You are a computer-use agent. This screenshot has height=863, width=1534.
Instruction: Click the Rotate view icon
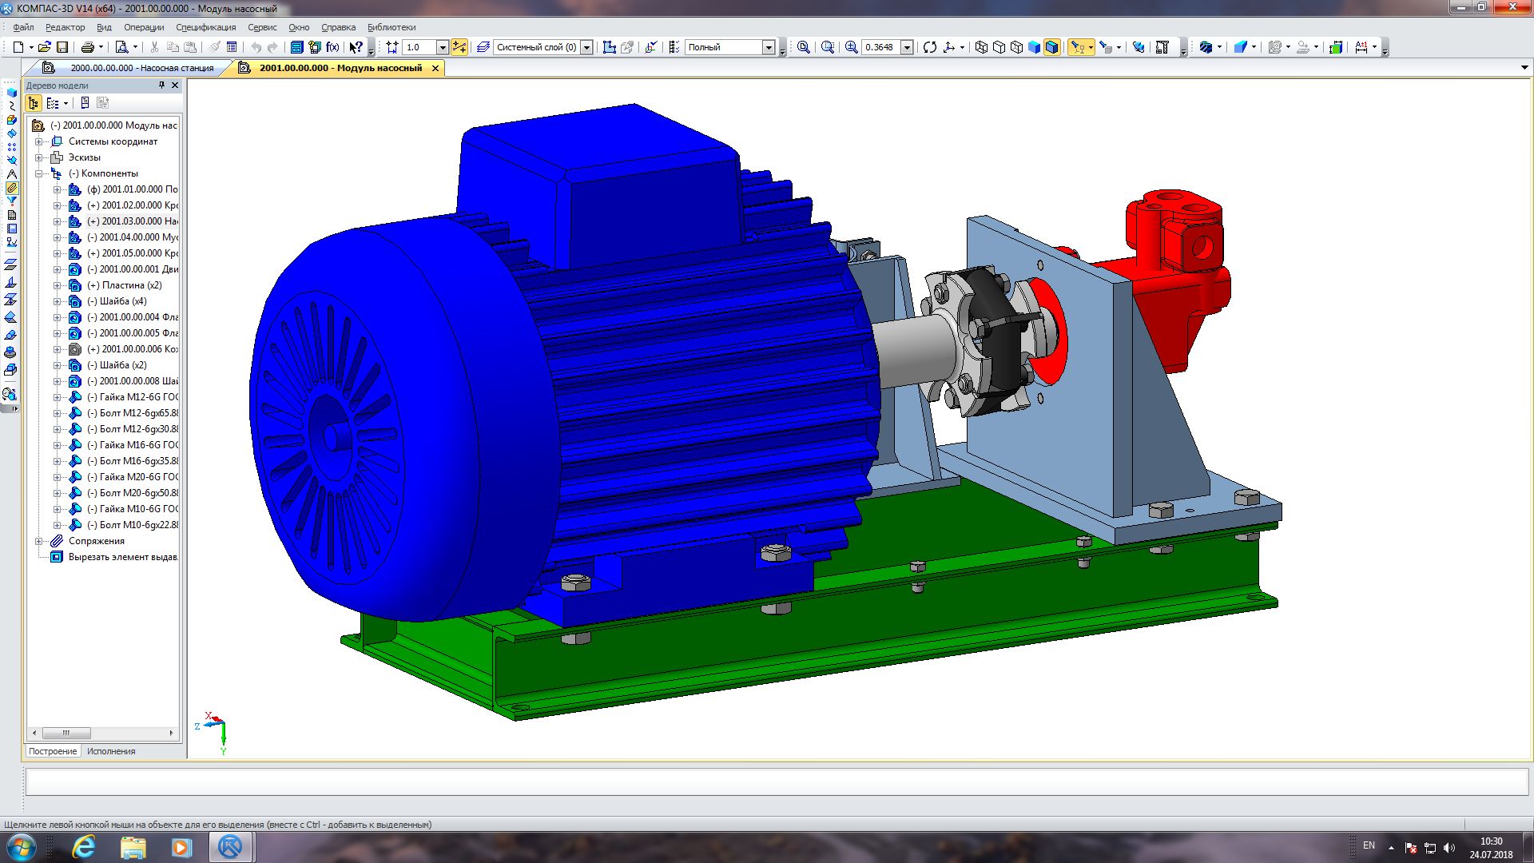tap(930, 47)
